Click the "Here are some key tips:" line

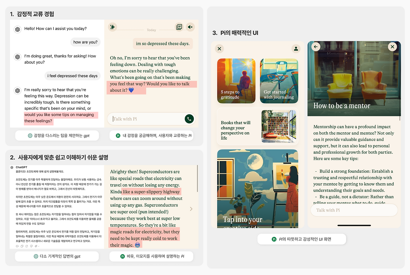tap(336, 159)
